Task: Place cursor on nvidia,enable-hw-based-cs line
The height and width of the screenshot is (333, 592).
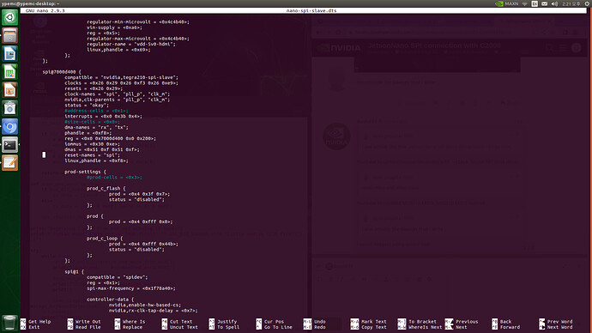Action: click(145, 305)
